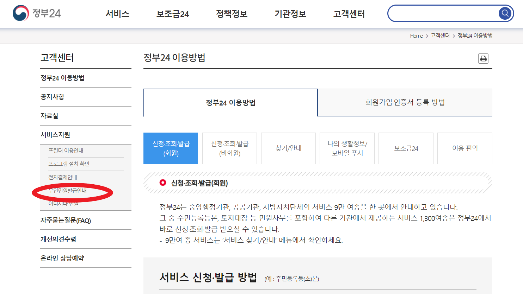523x294 pixels.
Task: Click the print page icon
Action: 483,58
